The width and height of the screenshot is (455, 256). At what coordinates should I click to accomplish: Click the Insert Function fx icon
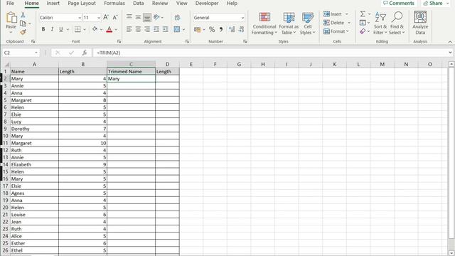(x=85, y=53)
